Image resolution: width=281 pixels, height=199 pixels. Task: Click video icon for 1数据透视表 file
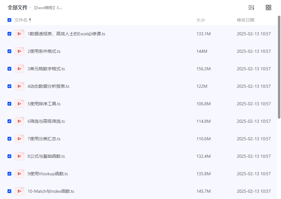(x=19, y=34)
